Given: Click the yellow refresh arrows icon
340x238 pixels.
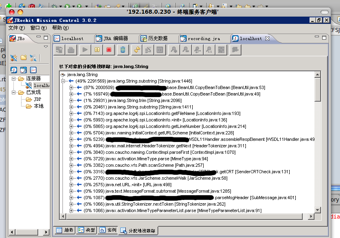Looking at the screenshot, I should tap(137, 50).
